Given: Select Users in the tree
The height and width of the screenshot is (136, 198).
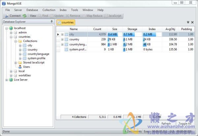Looking at the screenshot, I should pos(26,67).
